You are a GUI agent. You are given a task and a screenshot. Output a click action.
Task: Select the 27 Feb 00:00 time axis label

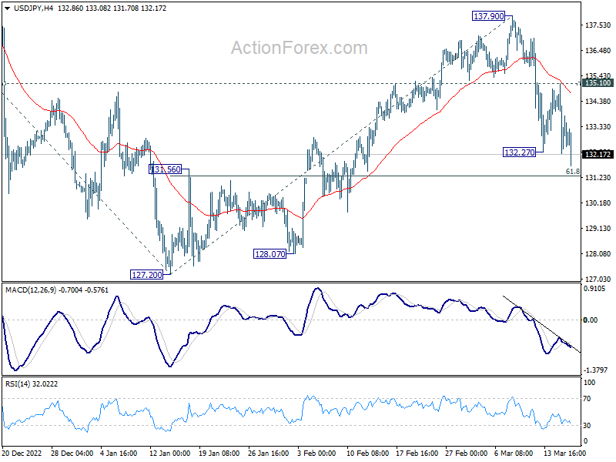click(466, 454)
